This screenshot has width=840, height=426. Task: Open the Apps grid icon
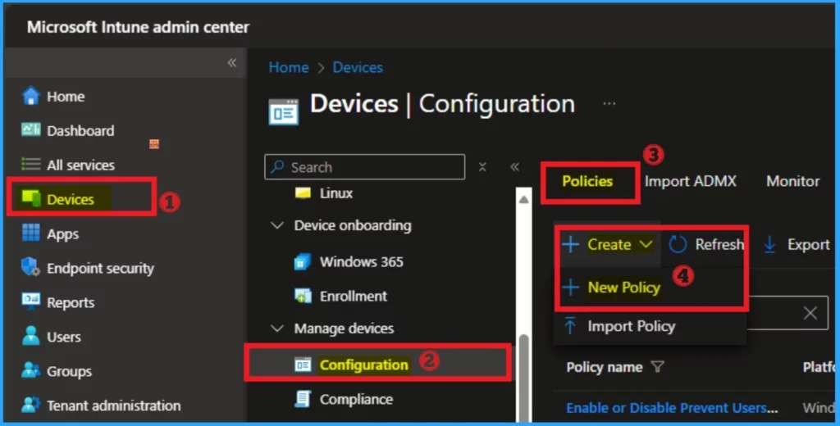coord(31,233)
